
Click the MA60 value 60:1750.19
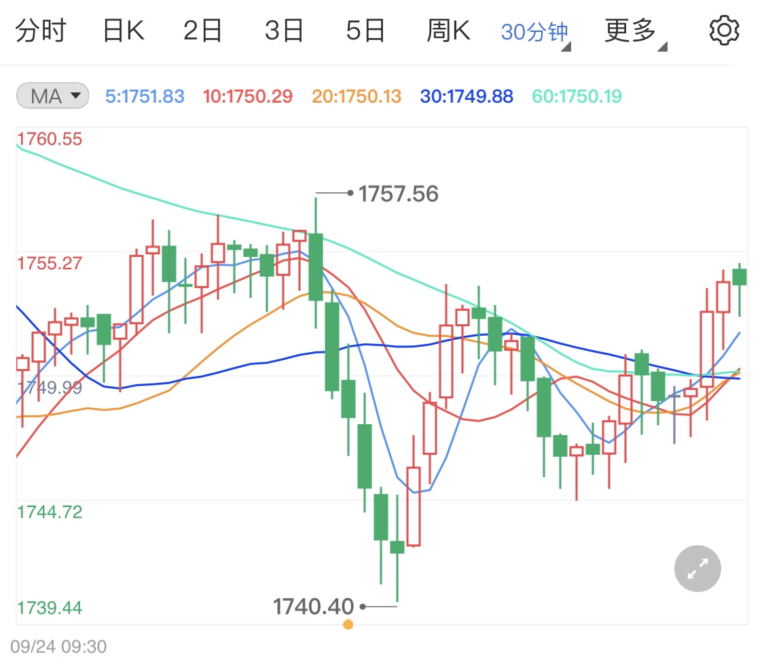(x=577, y=96)
